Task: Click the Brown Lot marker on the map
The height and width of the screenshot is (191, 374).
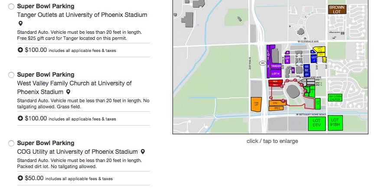Action: pos(337,10)
